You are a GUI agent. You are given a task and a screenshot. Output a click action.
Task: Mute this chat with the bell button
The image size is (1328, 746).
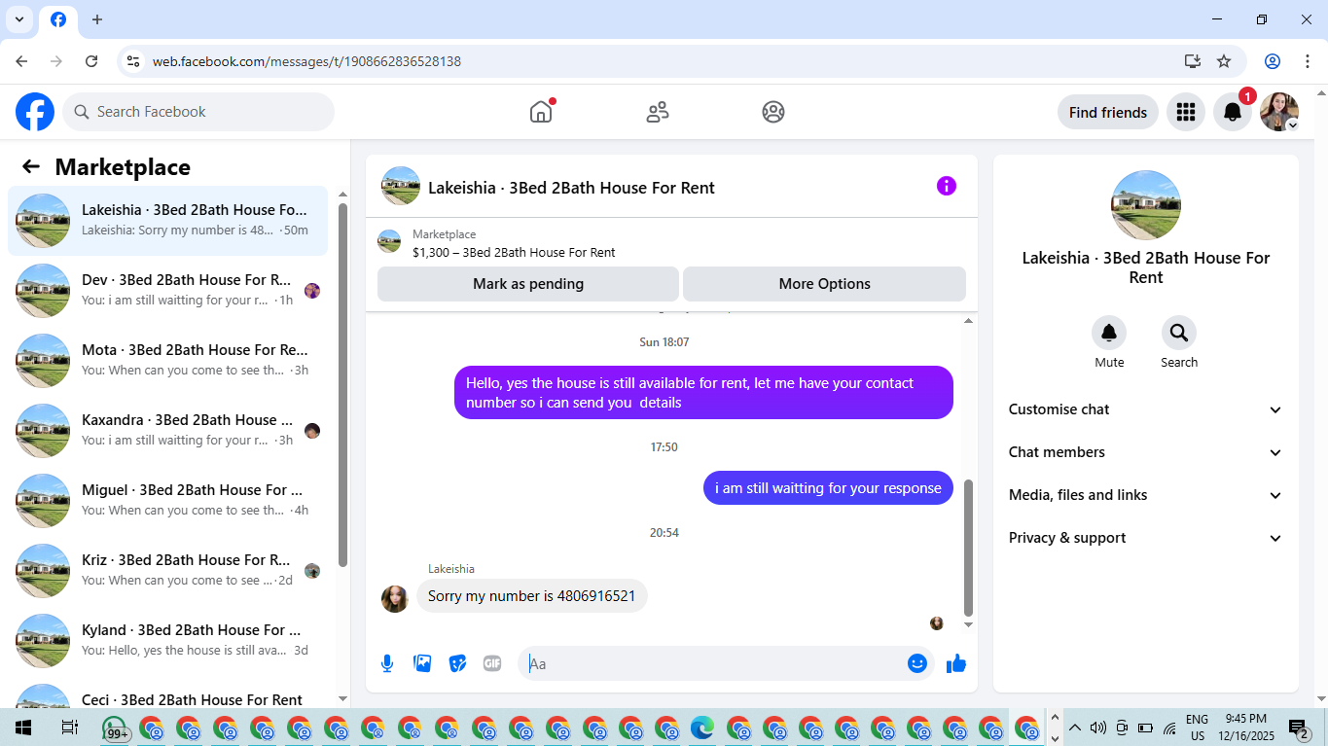[1109, 334]
